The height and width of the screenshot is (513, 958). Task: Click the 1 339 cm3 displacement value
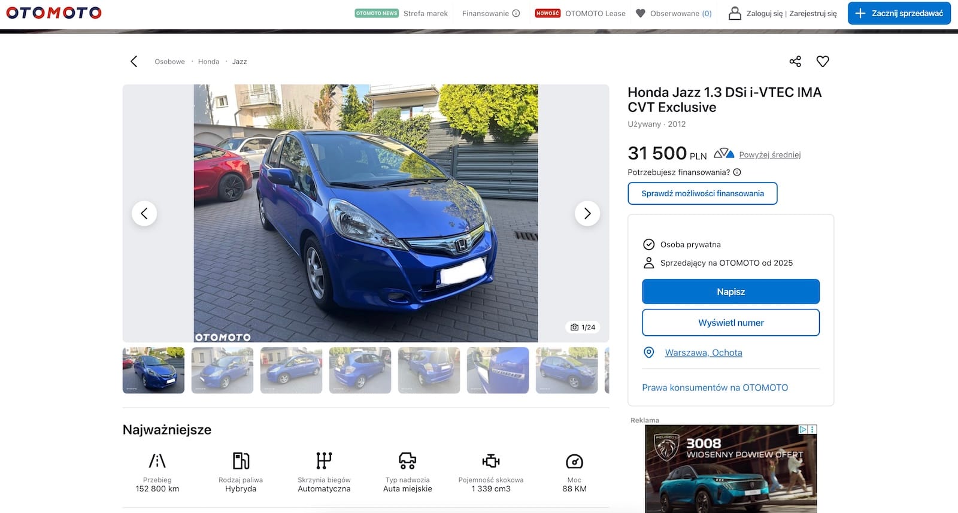pyautogui.click(x=491, y=488)
